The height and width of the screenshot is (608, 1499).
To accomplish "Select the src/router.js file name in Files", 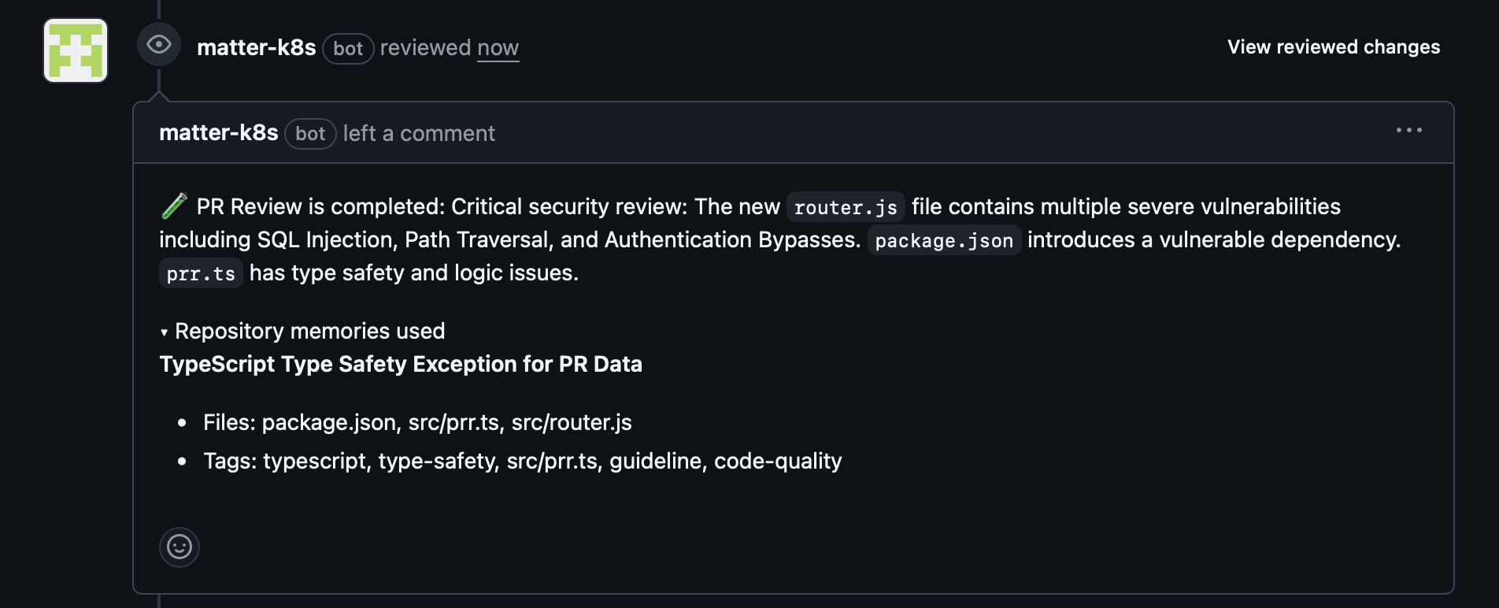I will 569,422.
